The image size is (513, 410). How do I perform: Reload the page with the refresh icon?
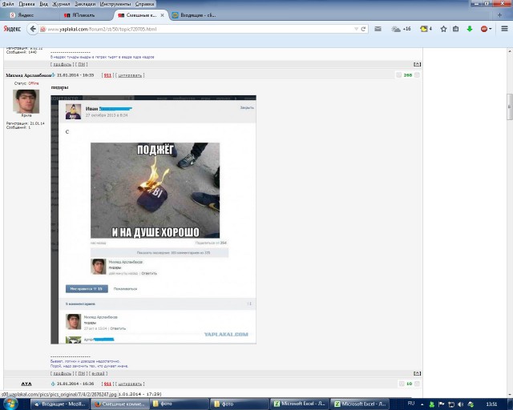click(x=363, y=29)
